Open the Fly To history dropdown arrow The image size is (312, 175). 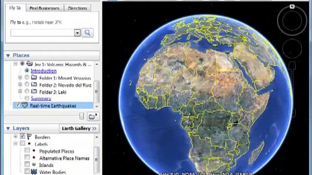click(77, 33)
